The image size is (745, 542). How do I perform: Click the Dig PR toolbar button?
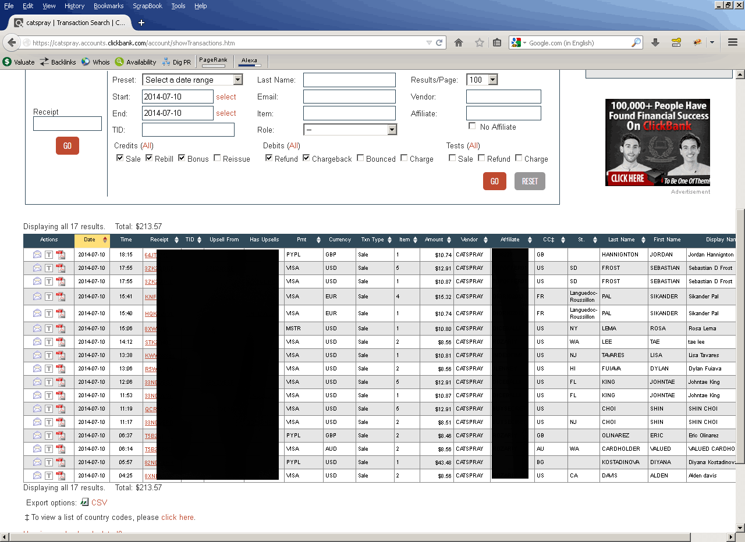(176, 62)
